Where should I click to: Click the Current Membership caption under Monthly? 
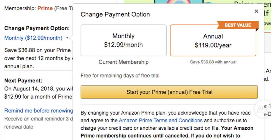point(124,62)
